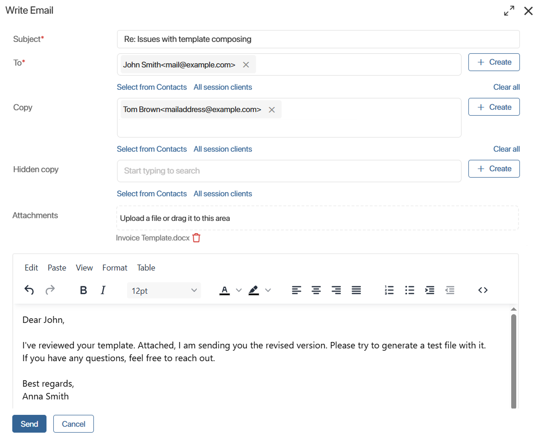Open the source code view icon
Screen dimensions: 534x434
click(483, 290)
